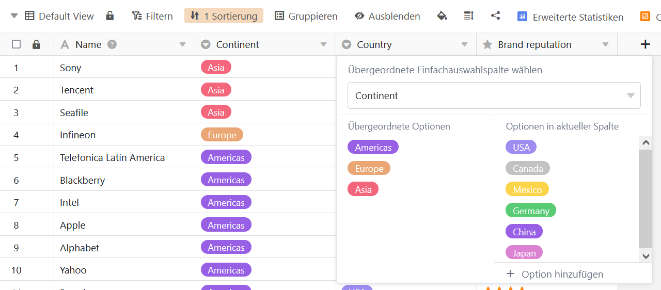Click Option hinzufügen to add option
Viewport: 661px width, 290px height.
point(555,274)
